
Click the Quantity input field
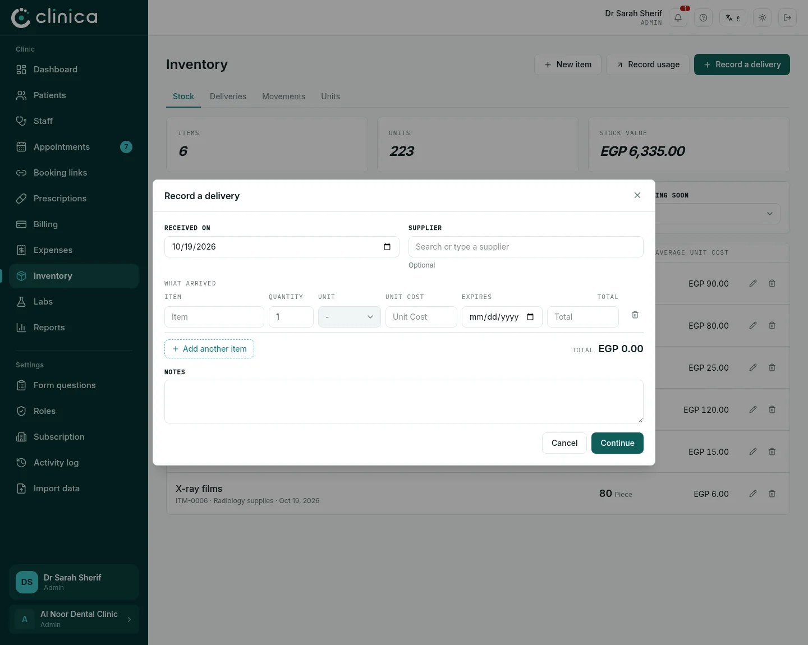291,317
